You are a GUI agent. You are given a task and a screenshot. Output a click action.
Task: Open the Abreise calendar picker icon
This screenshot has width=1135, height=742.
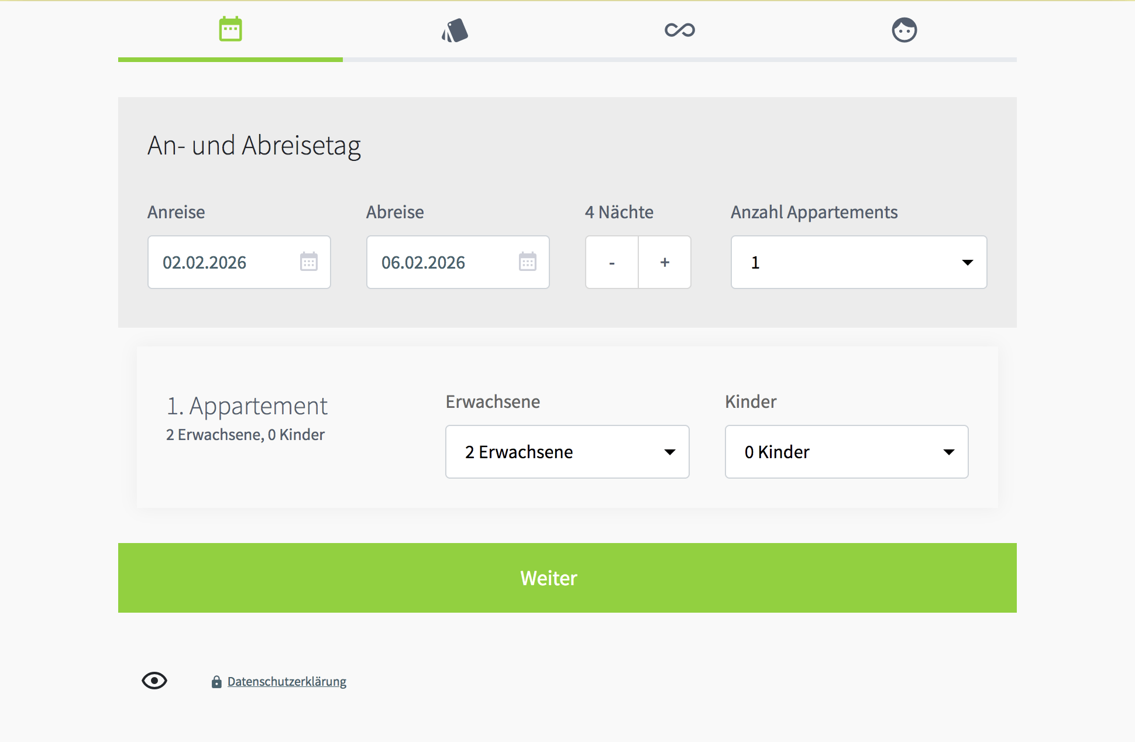527,262
